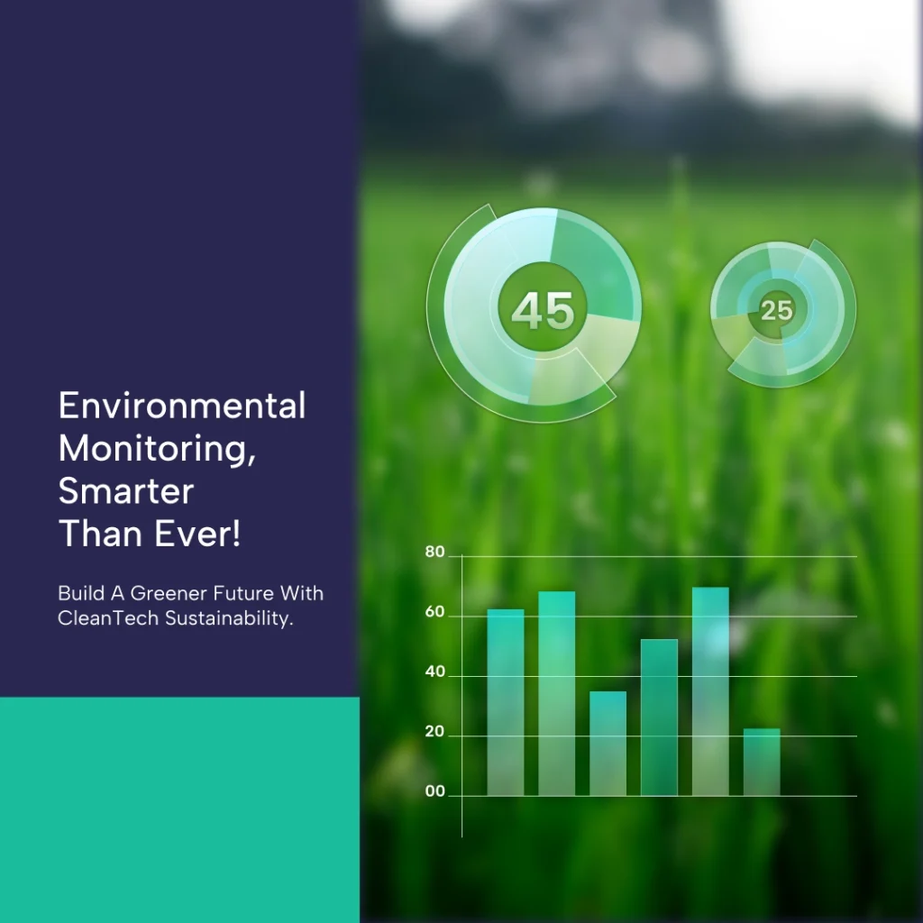The image size is (923, 923).
Task: Click the fourth bar in the bar chart
Action: pos(659,717)
